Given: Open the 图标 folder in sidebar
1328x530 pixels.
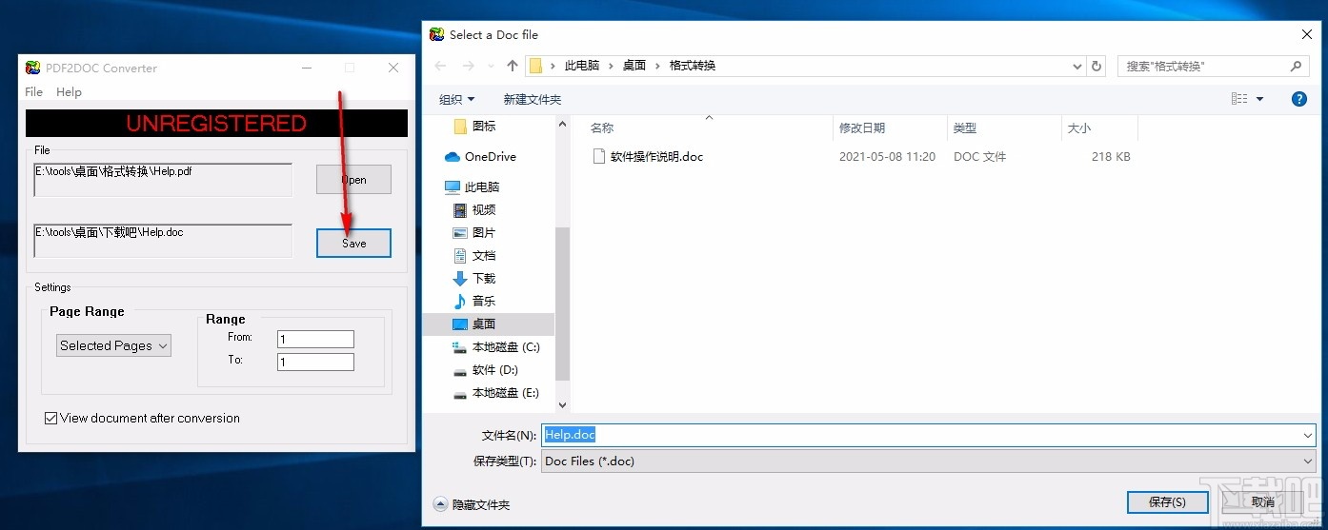Looking at the screenshot, I should point(474,126).
